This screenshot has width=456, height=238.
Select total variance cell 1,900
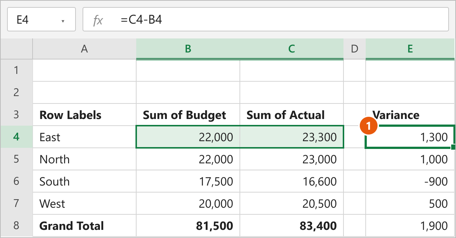[x=410, y=225]
